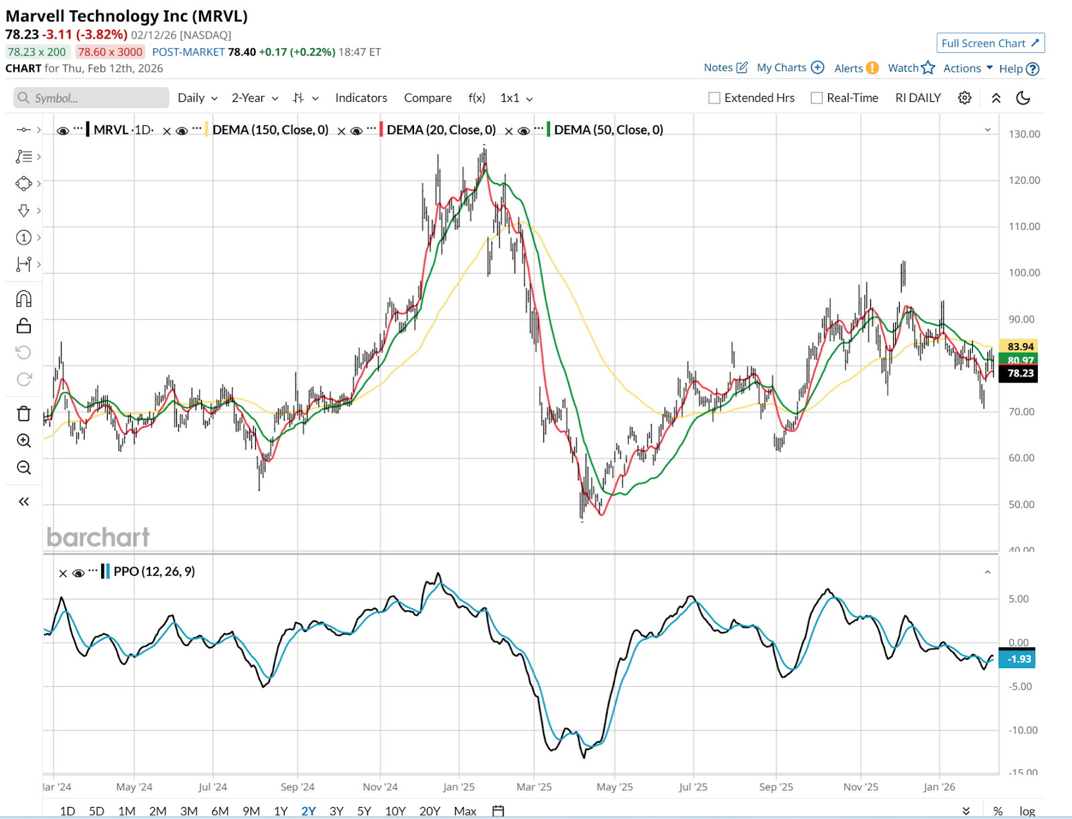This screenshot has width=1072, height=819.
Task: Open chart settings gear icon
Action: click(x=964, y=98)
